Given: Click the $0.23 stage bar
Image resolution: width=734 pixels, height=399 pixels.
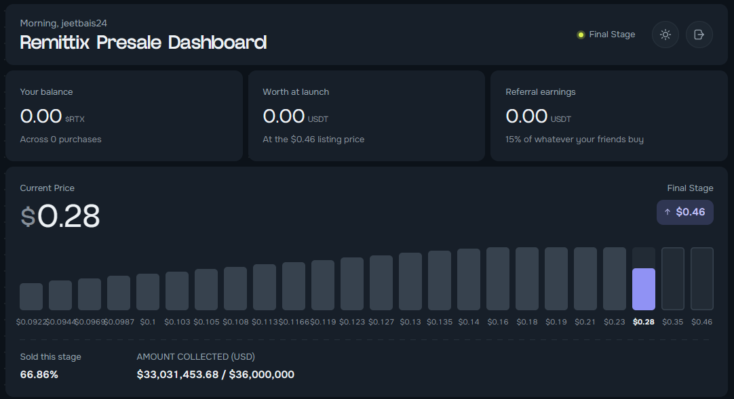Looking at the screenshot, I should 614,279.
